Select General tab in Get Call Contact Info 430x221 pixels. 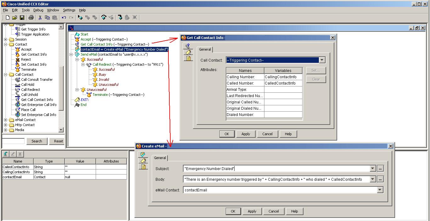pyautogui.click(x=205, y=50)
